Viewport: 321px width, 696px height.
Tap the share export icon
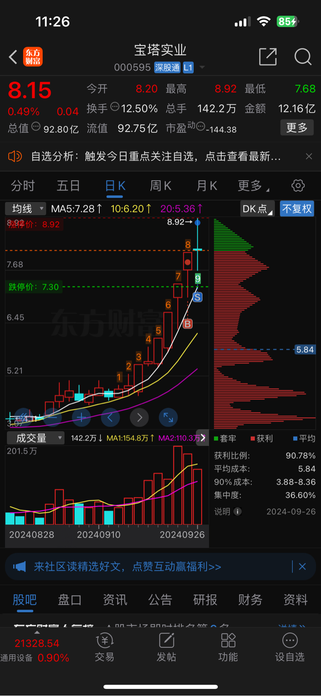pyautogui.click(x=268, y=57)
